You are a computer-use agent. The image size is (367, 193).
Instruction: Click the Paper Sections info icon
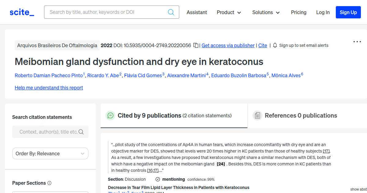[50, 183]
